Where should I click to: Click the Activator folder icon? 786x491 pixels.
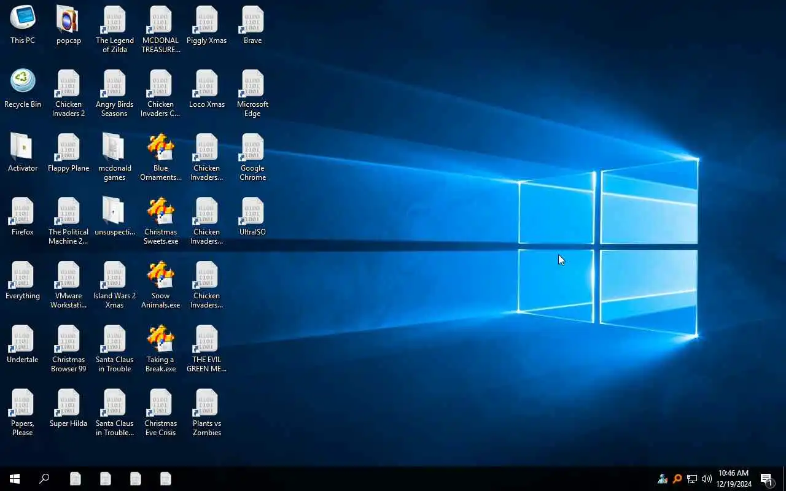[x=23, y=152]
